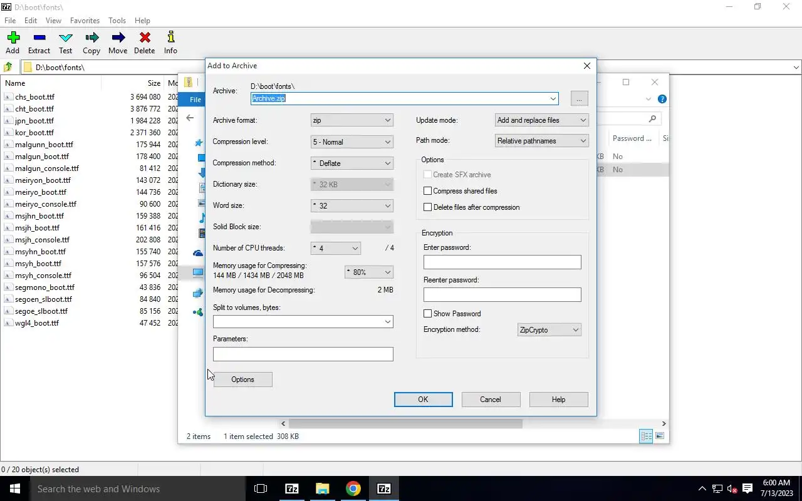The width and height of the screenshot is (802, 501).
Task: Select the file malgun_console.ttf
Action: point(47,168)
